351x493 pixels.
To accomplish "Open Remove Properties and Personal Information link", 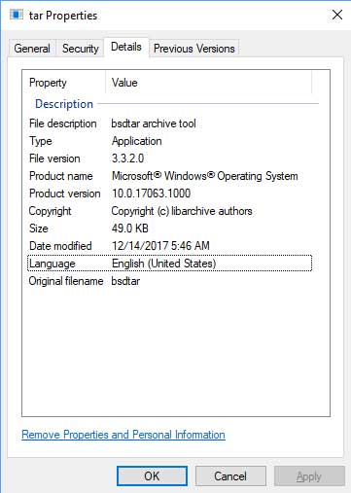I will tap(123, 435).
